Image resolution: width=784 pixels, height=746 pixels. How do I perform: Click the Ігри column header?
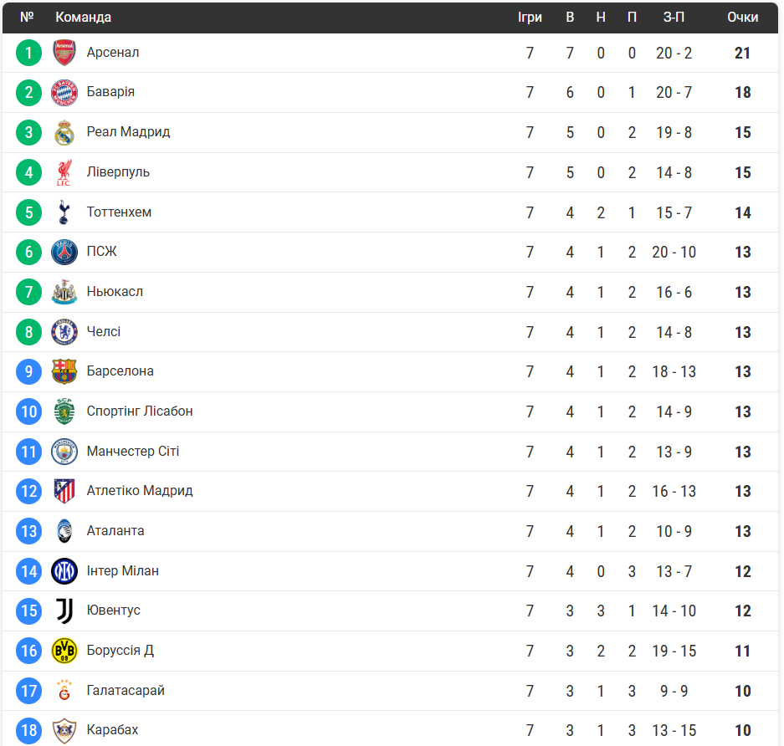point(530,17)
